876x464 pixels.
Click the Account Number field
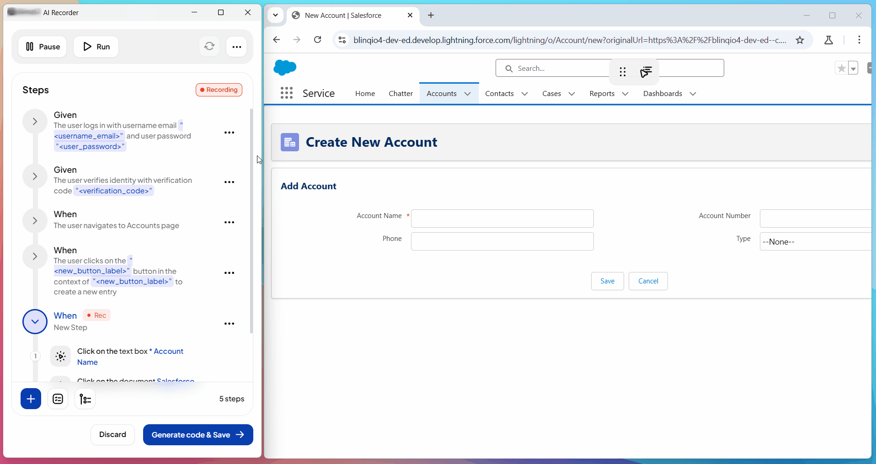pos(816,219)
